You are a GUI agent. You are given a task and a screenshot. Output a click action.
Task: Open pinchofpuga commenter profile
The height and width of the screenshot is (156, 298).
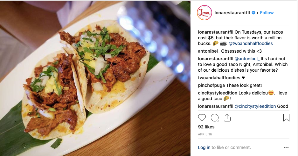click(211, 85)
